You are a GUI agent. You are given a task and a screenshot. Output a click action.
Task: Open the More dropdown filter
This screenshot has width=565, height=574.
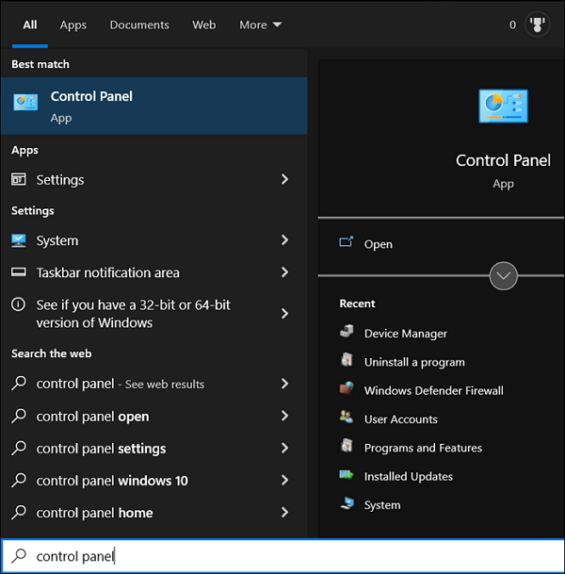coord(260,25)
